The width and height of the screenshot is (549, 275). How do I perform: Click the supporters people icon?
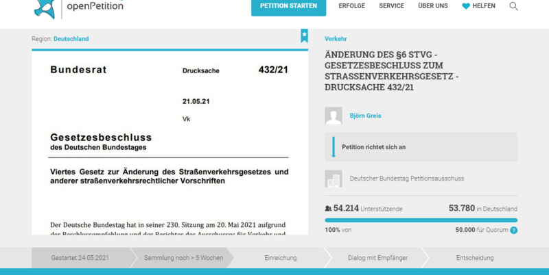coord(328,209)
